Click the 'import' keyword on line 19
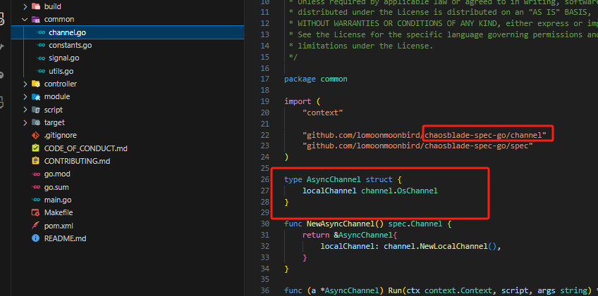 pos(298,101)
